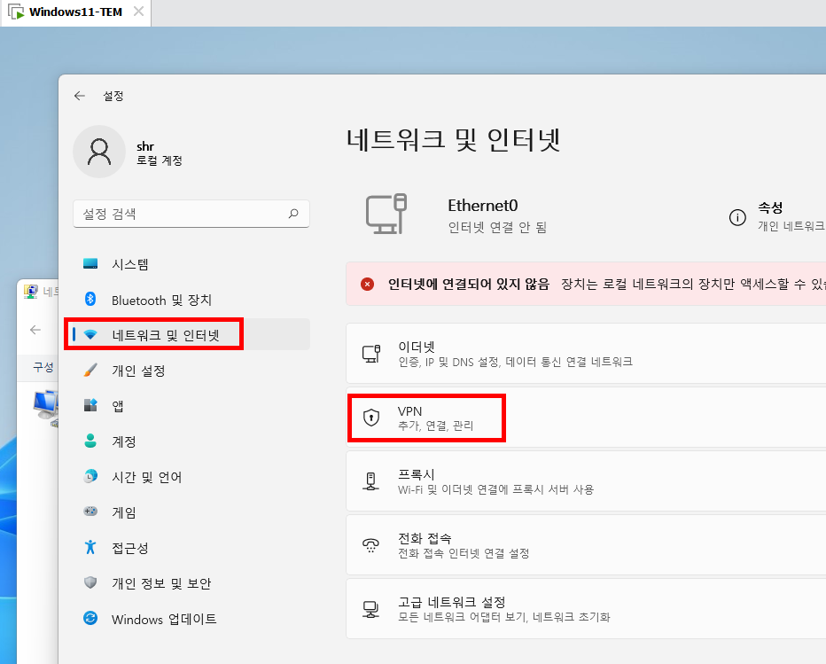826x664 pixels.
Task: Click the Ethernet0 computer network icon
Action: [386, 214]
